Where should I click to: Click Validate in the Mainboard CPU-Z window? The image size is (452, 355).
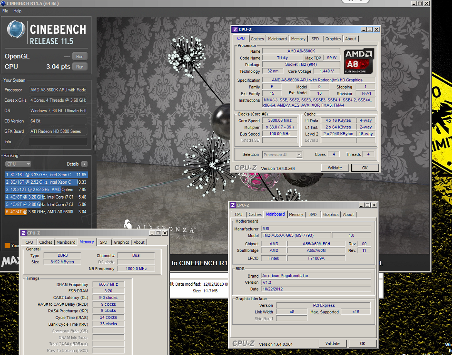pyautogui.click(x=332, y=343)
